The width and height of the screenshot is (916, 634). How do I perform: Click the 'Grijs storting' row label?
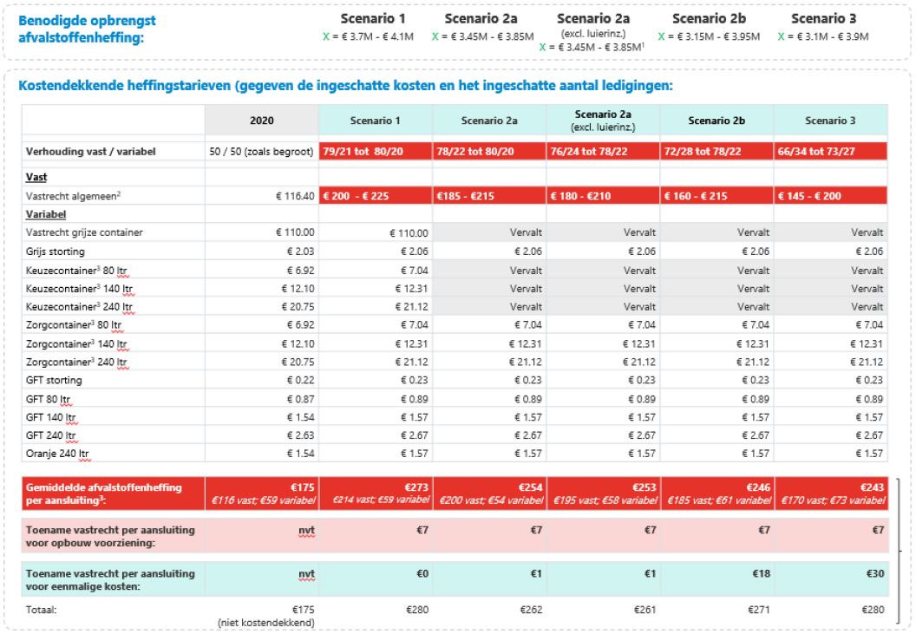[x=57, y=251]
